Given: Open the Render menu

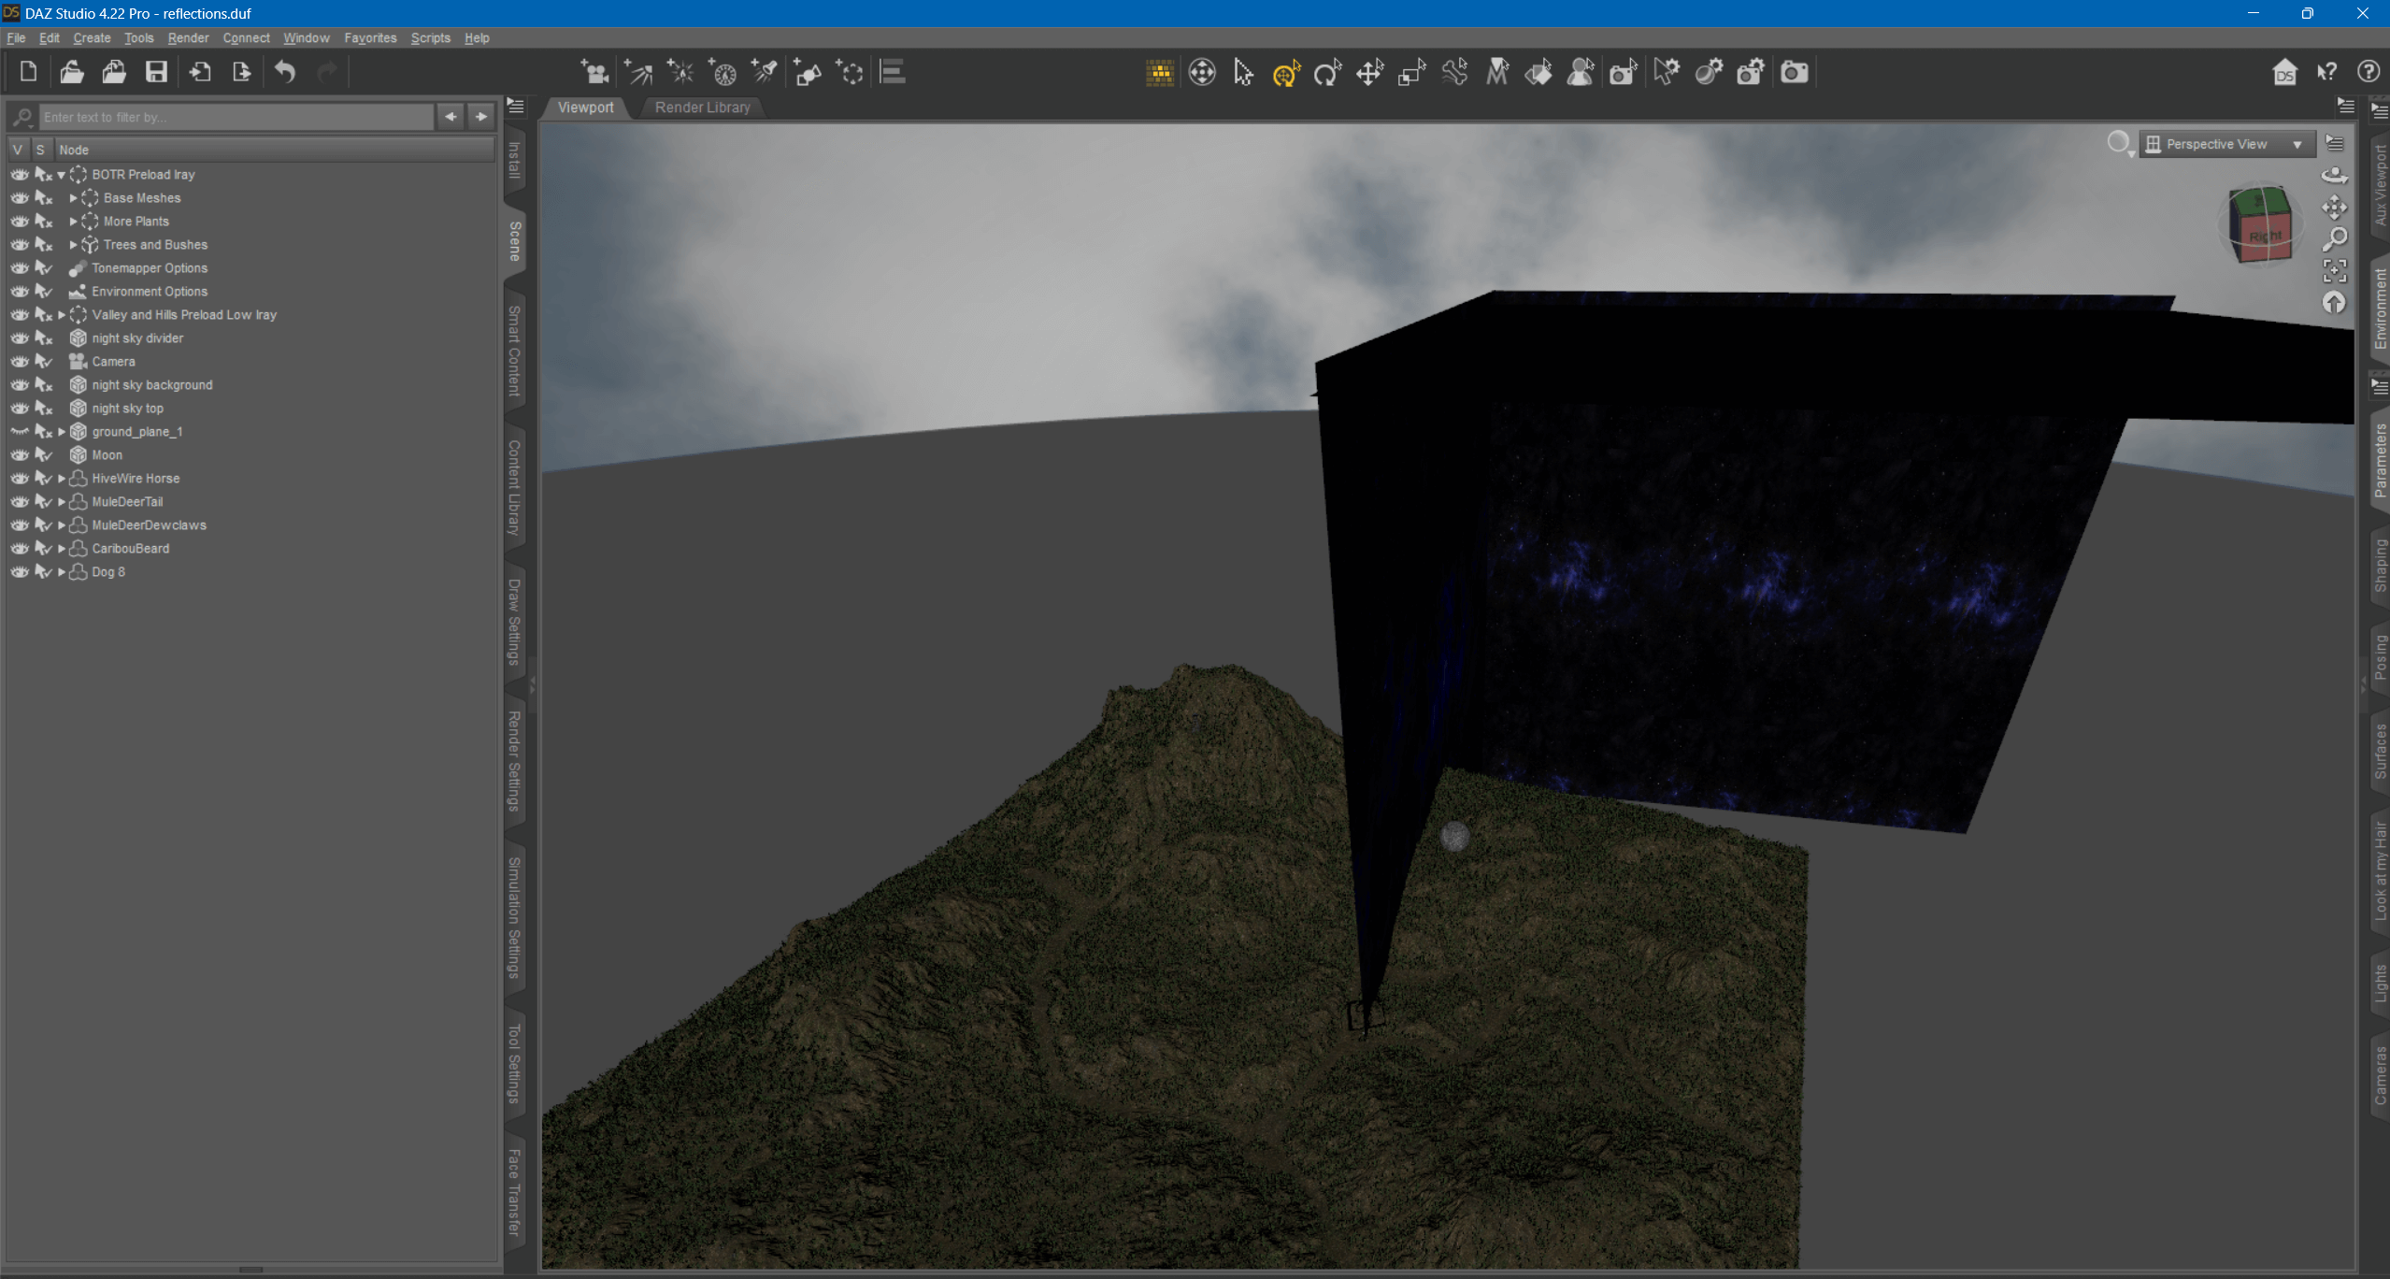Looking at the screenshot, I should point(188,38).
